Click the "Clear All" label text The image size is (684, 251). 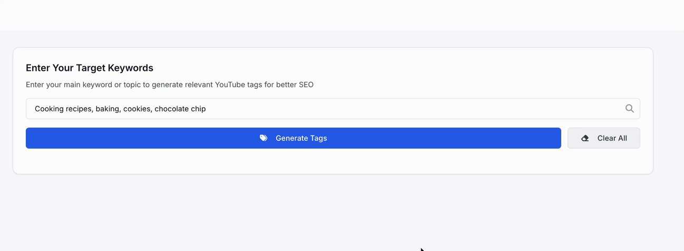click(612, 138)
